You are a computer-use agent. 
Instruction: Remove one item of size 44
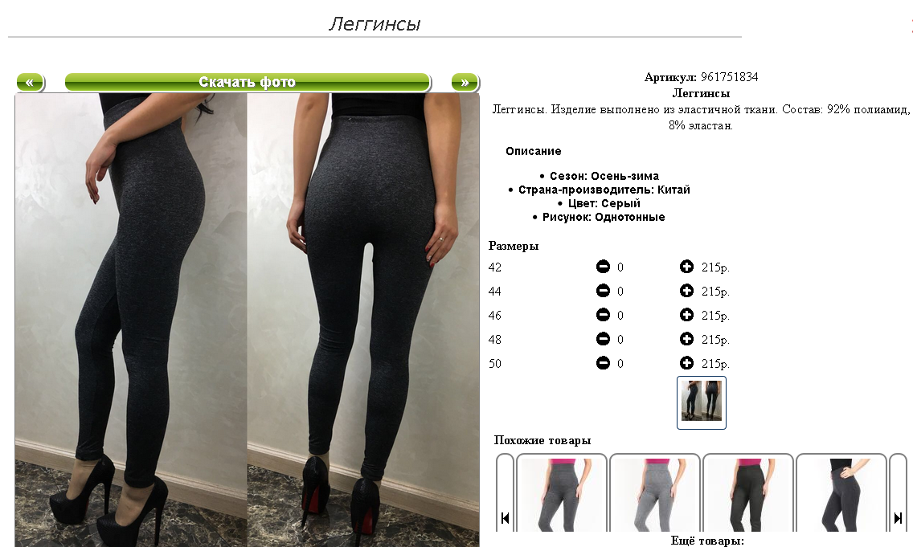[x=604, y=291]
